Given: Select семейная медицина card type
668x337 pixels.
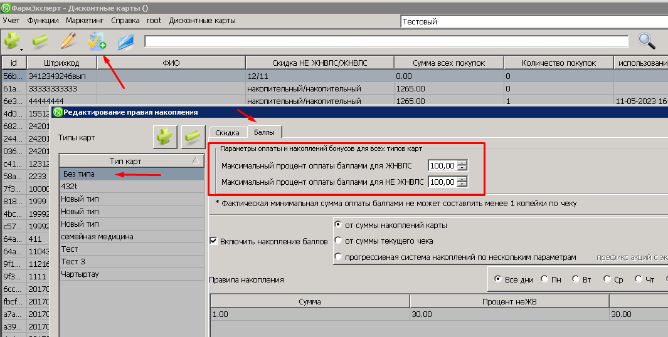Looking at the screenshot, I should pos(97,237).
